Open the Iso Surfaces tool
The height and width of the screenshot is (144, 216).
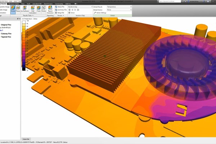pos(24,8)
